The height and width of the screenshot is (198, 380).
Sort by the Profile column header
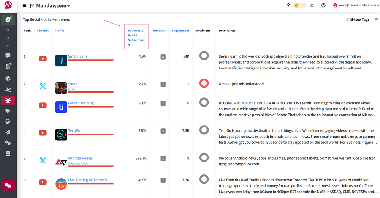tap(59, 31)
